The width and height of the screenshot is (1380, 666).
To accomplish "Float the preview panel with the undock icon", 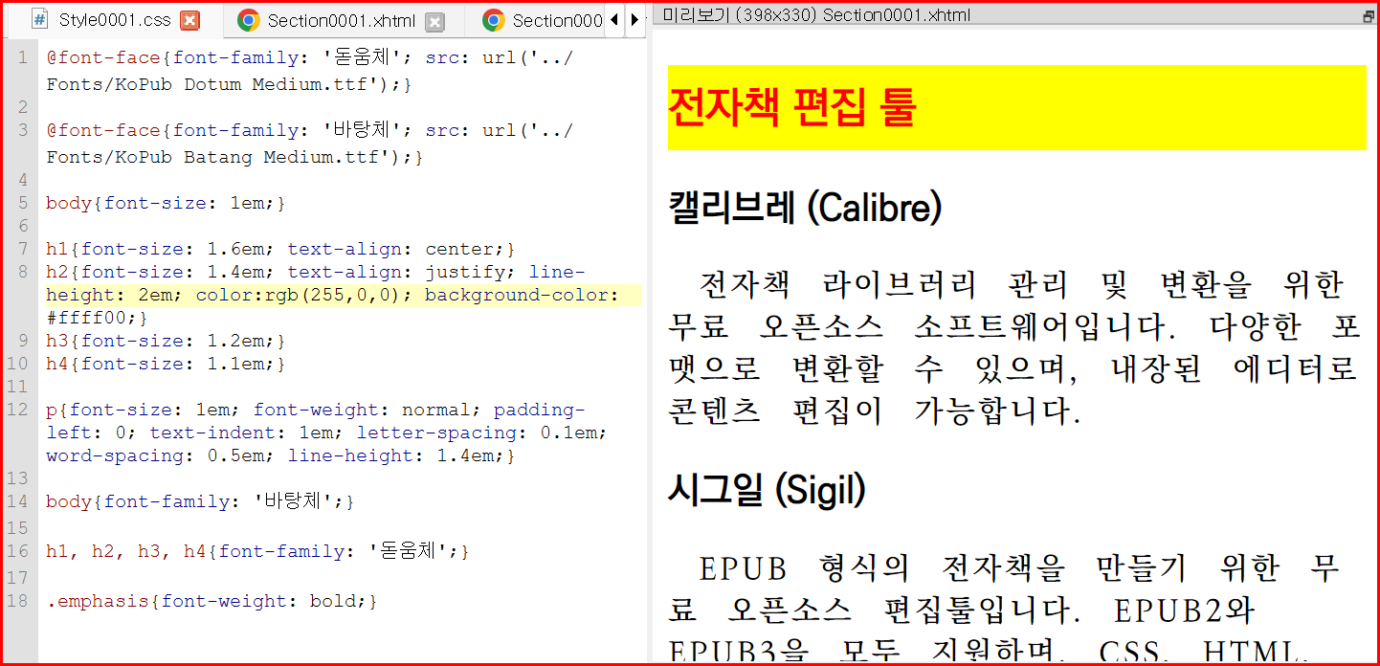I will coord(1368,16).
